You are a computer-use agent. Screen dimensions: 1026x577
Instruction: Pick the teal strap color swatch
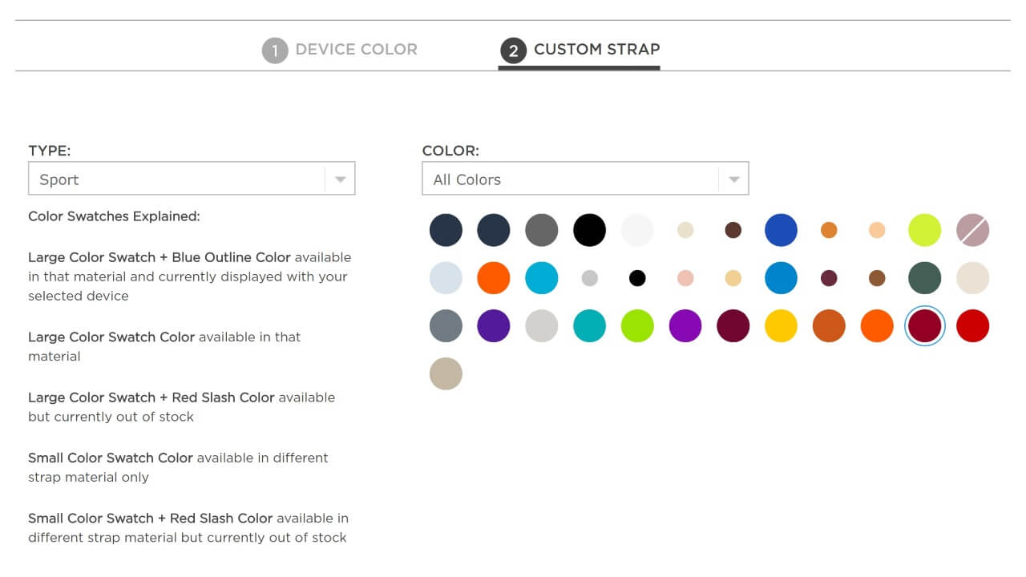click(x=589, y=326)
